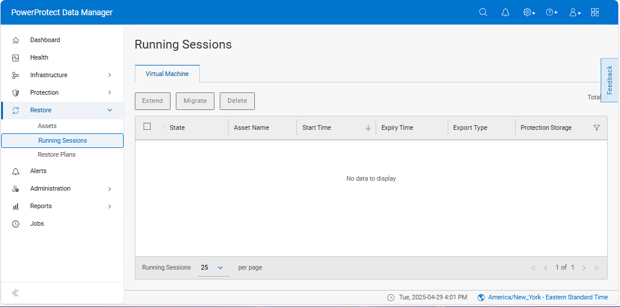This screenshot has height=307, width=620.
Task: Click PowerProtect Data Manager title
Action: point(62,12)
